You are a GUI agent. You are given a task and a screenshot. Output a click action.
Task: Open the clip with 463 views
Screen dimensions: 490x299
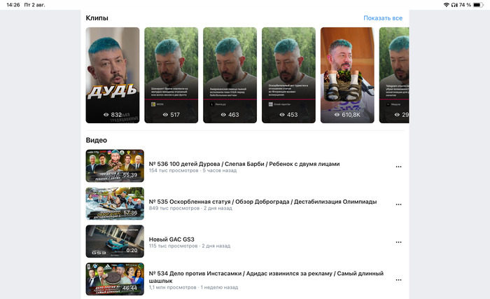point(230,75)
